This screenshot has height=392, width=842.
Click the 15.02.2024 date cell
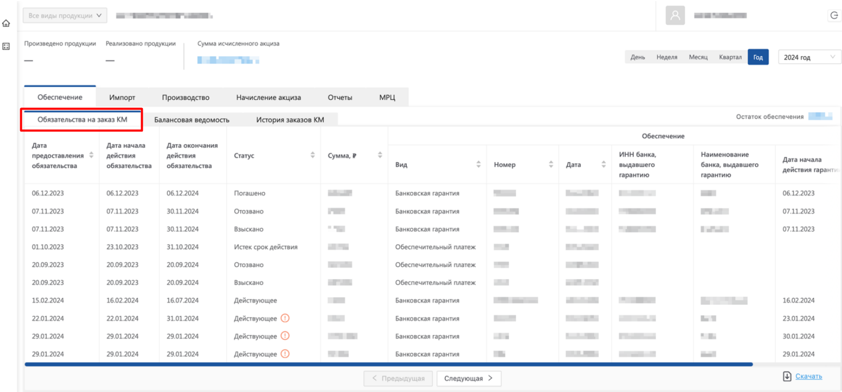click(48, 301)
